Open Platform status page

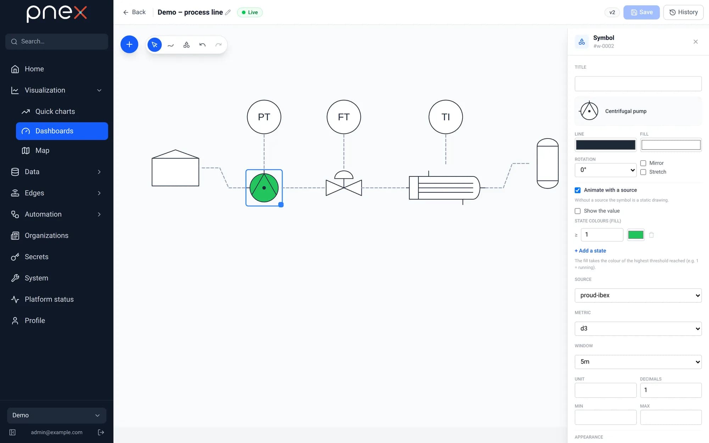click(x=57, y=299)
